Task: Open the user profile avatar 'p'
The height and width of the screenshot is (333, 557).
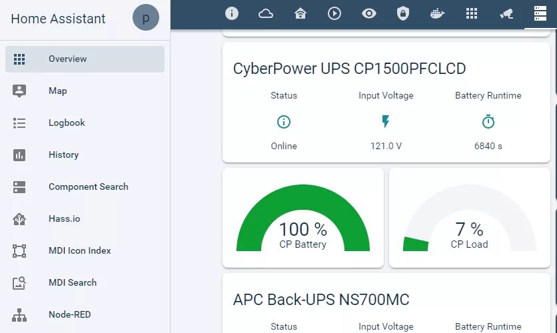Action: coord(146,17)
